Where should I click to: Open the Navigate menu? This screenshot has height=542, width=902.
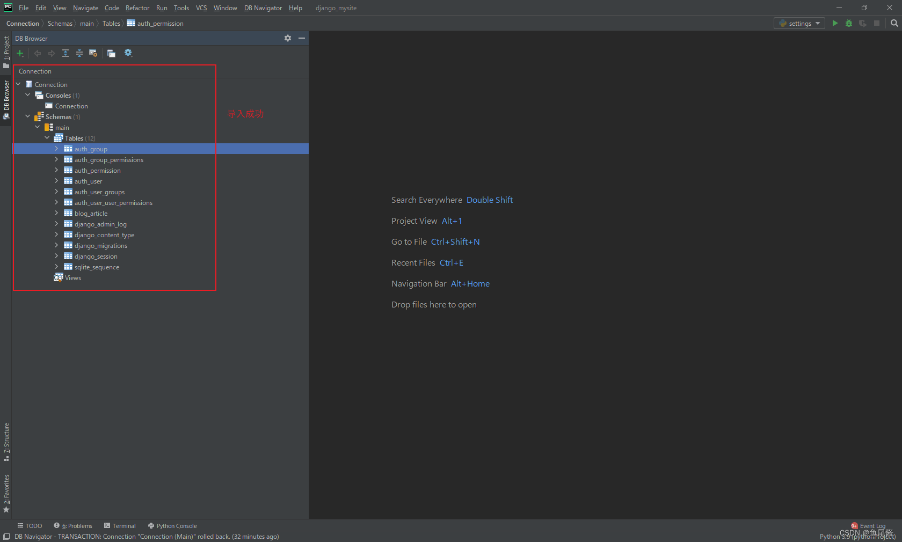(86, 8)
